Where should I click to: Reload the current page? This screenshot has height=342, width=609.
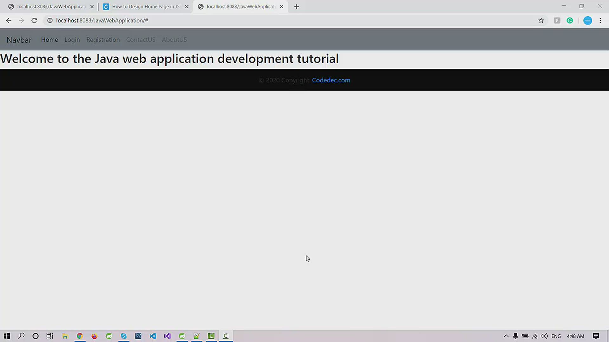(34, 21)
